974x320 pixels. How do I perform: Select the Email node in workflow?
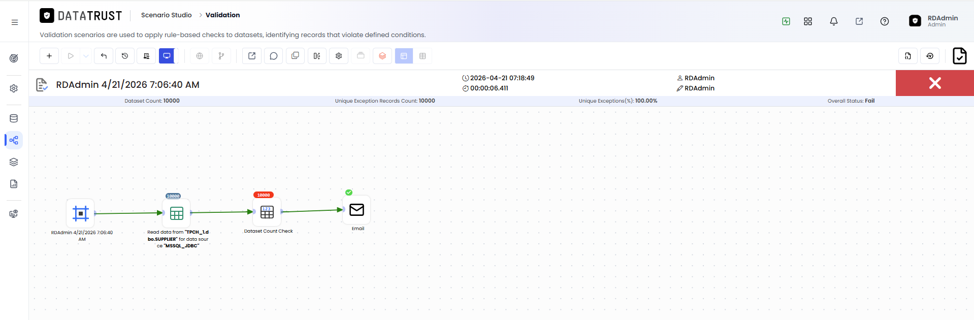tap(356, 210)
